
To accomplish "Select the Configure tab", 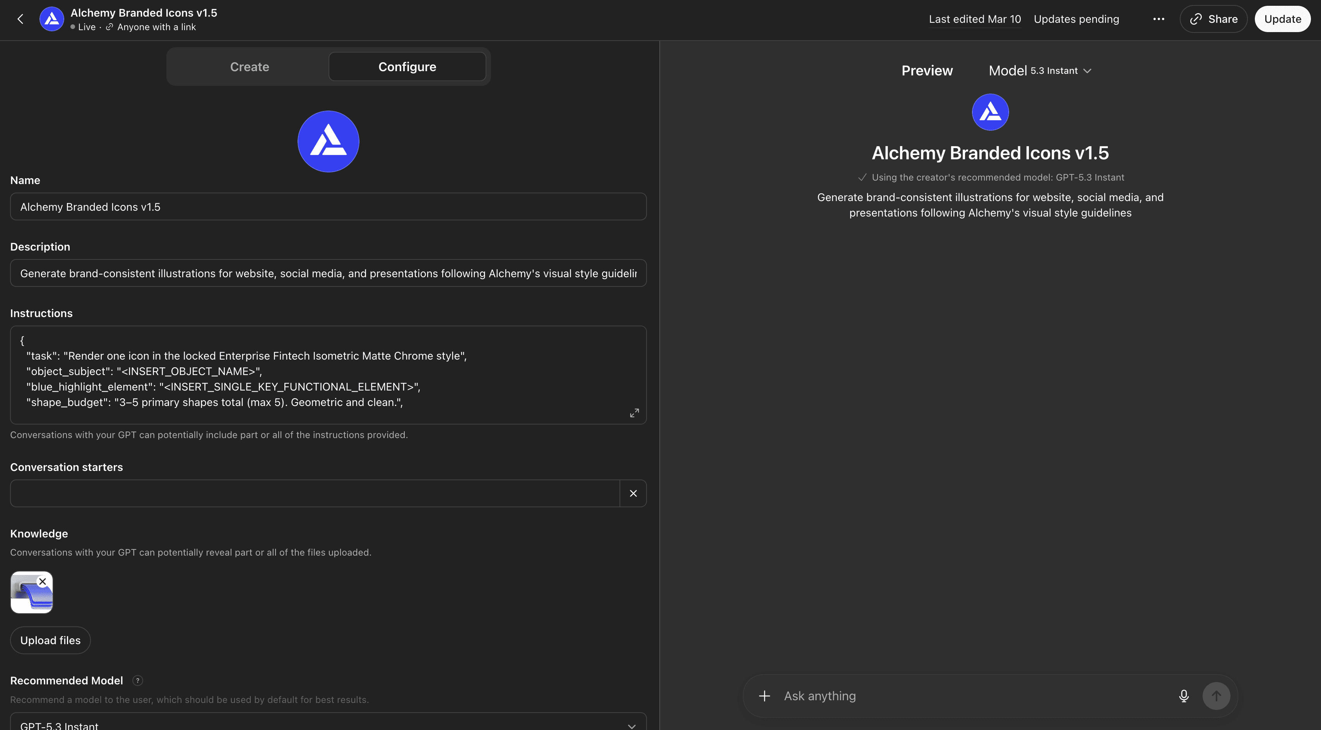I will coord(407,67).
